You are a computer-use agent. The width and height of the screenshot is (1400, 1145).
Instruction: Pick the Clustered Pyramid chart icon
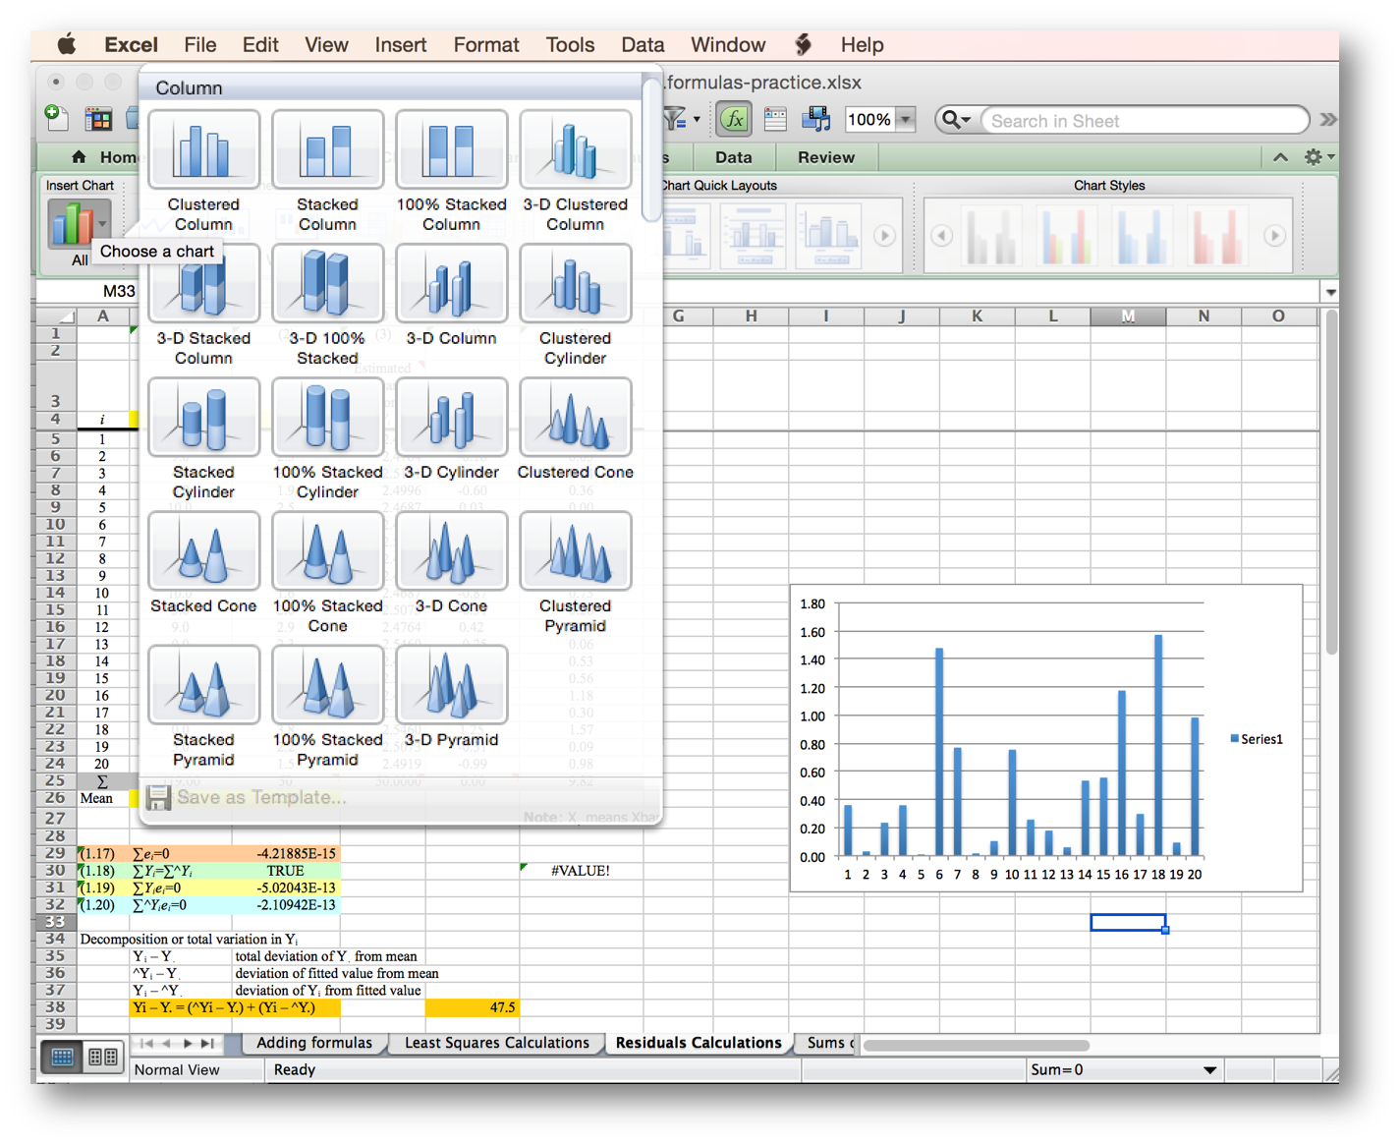575,551
